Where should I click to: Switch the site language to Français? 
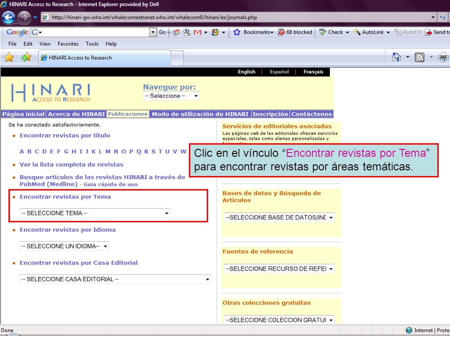click(x=314, y=72)
